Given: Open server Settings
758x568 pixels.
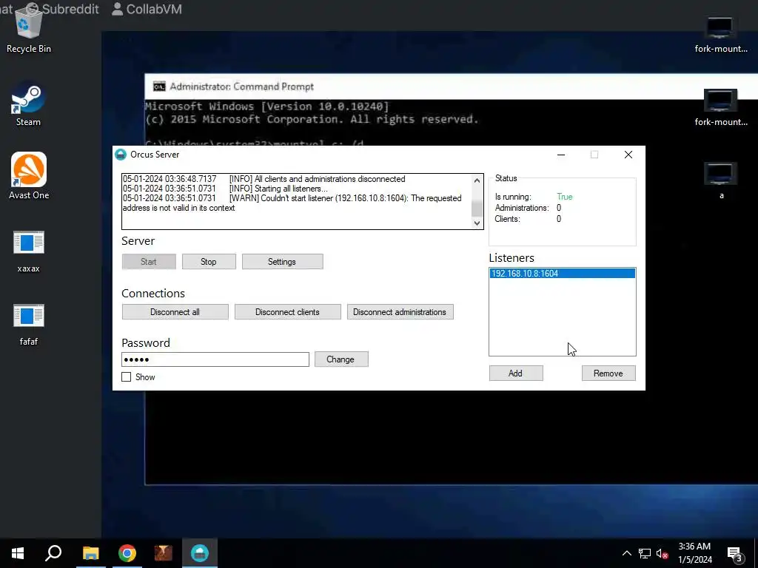Looking at the screenshot, I should point(282,261).
